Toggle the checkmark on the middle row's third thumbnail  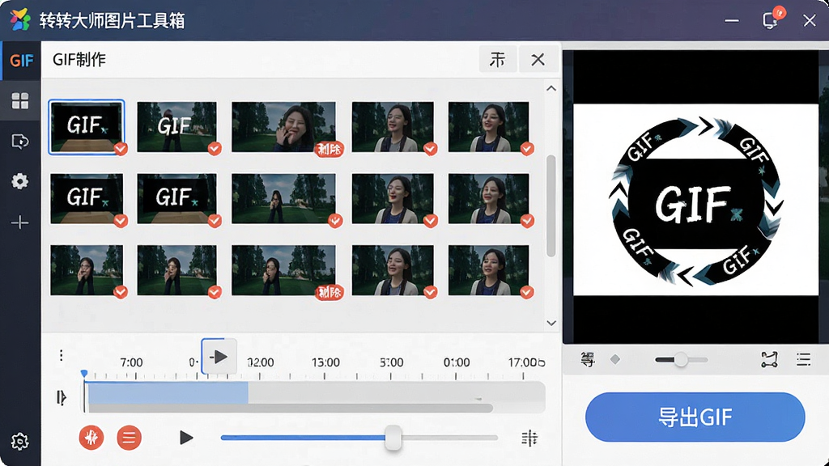(x=335, y=220)
